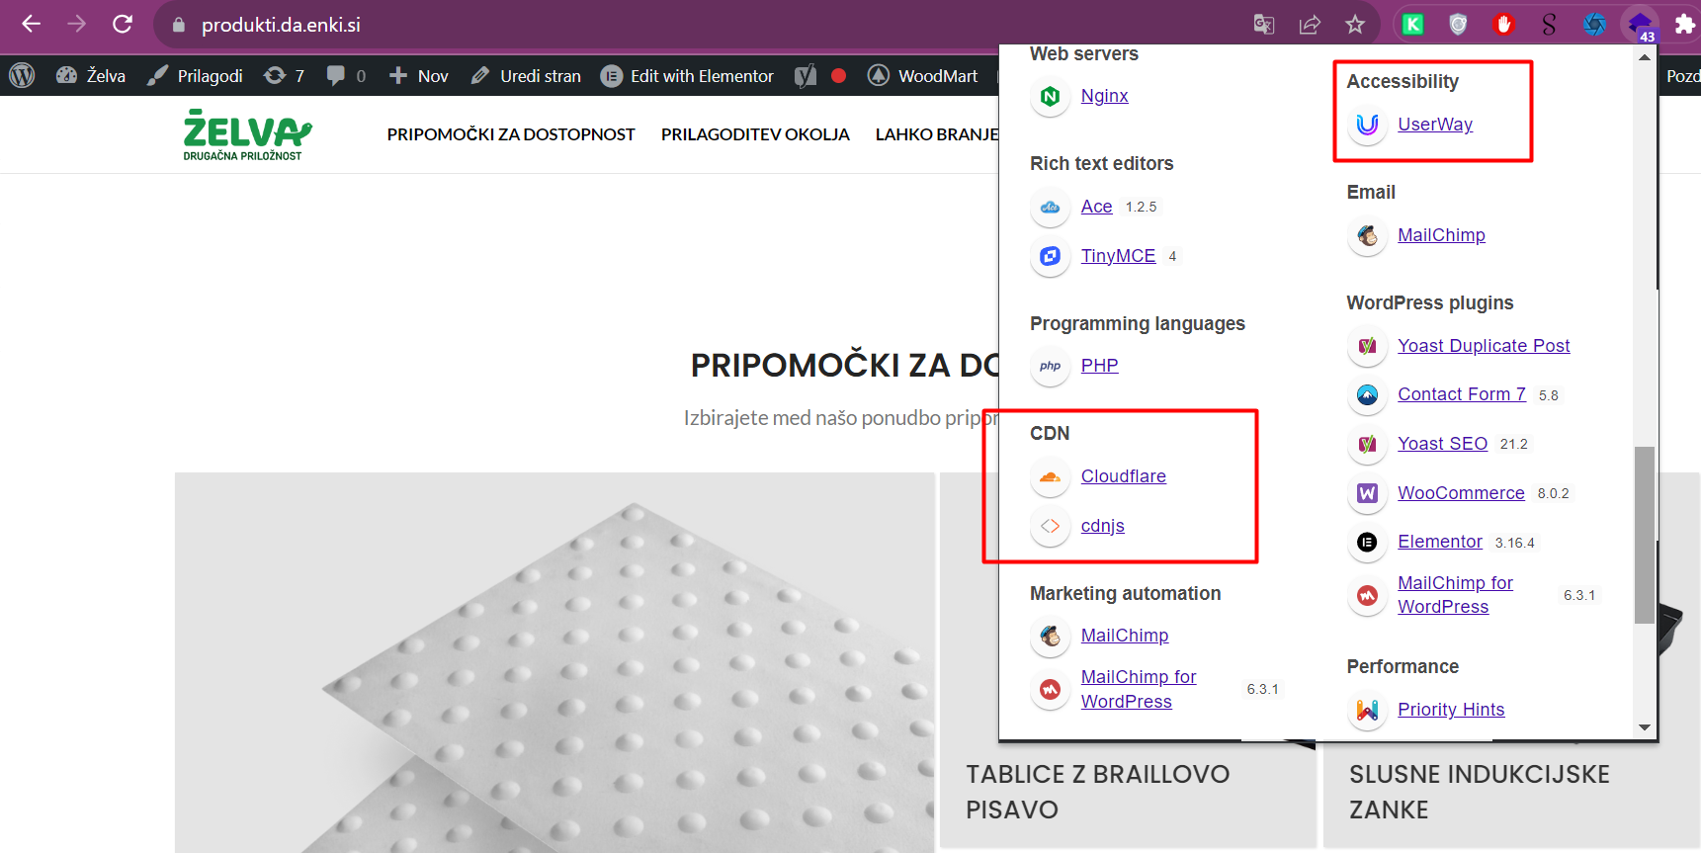Click the Cloudflare cloud icon
The width and height of the screenshot is (1701, 853).
click(x=1050, y=476)
